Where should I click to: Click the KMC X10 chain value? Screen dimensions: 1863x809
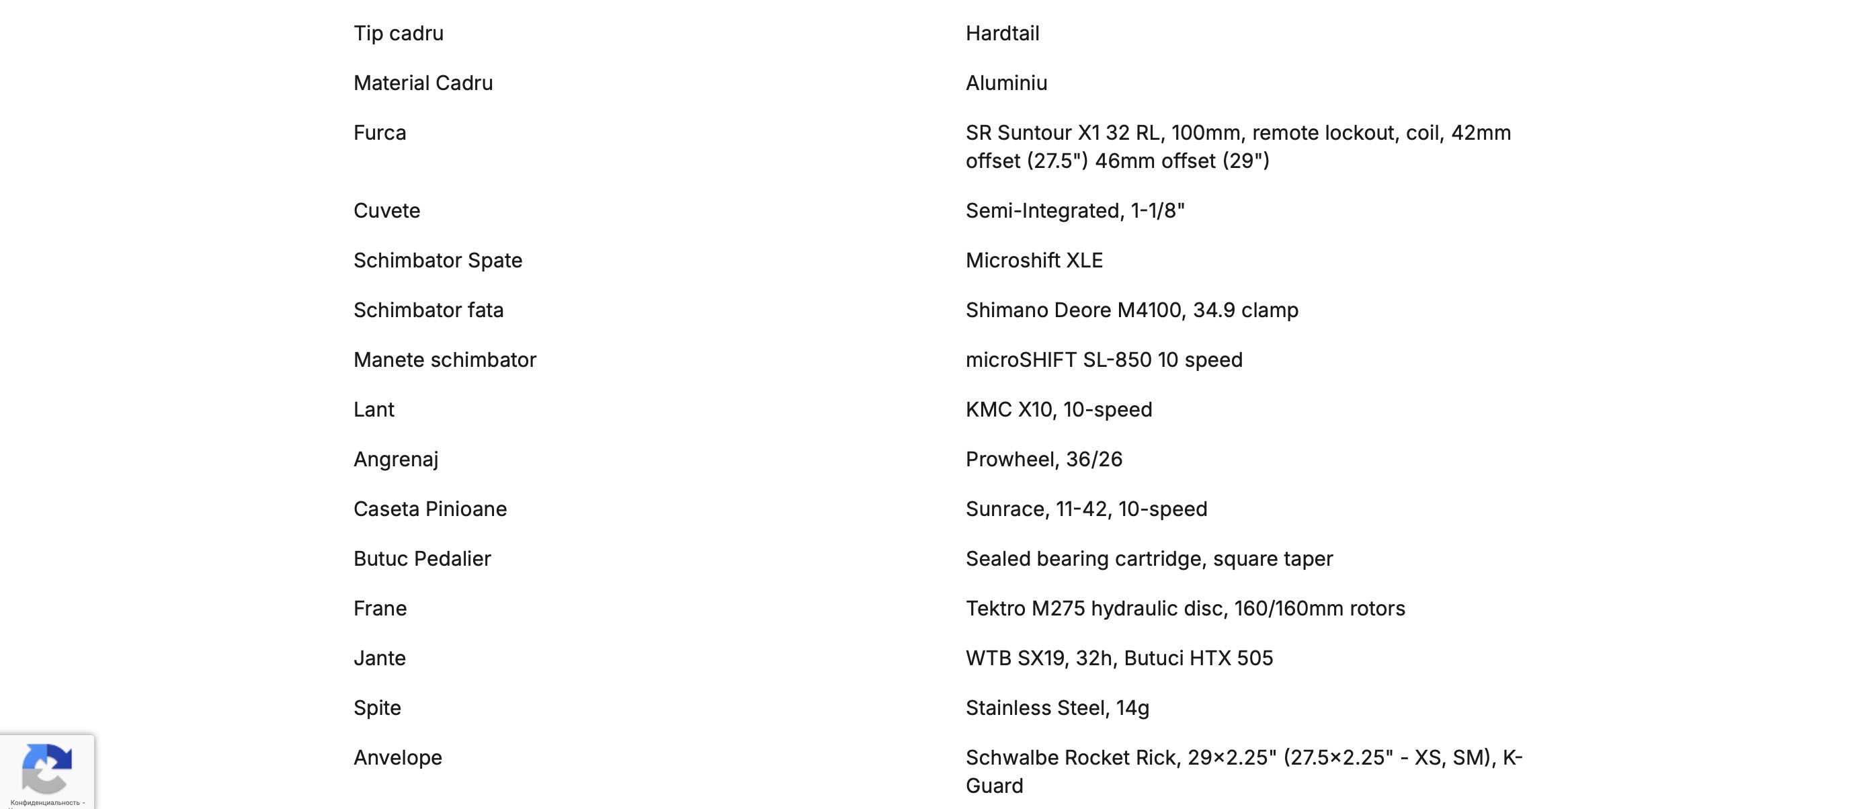point(1059,410)
